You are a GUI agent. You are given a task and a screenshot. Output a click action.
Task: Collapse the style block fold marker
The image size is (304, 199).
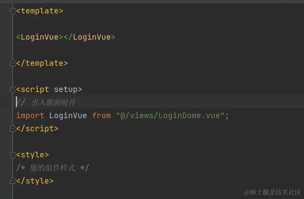pos(13,155)
